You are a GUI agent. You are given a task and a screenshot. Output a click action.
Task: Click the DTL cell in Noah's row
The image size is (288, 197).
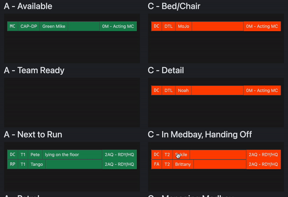coord(168,90)
